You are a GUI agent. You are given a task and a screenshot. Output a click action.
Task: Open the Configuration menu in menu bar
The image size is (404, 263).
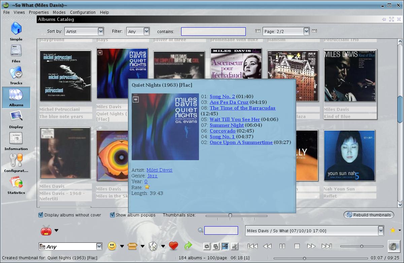click(83, 12)
